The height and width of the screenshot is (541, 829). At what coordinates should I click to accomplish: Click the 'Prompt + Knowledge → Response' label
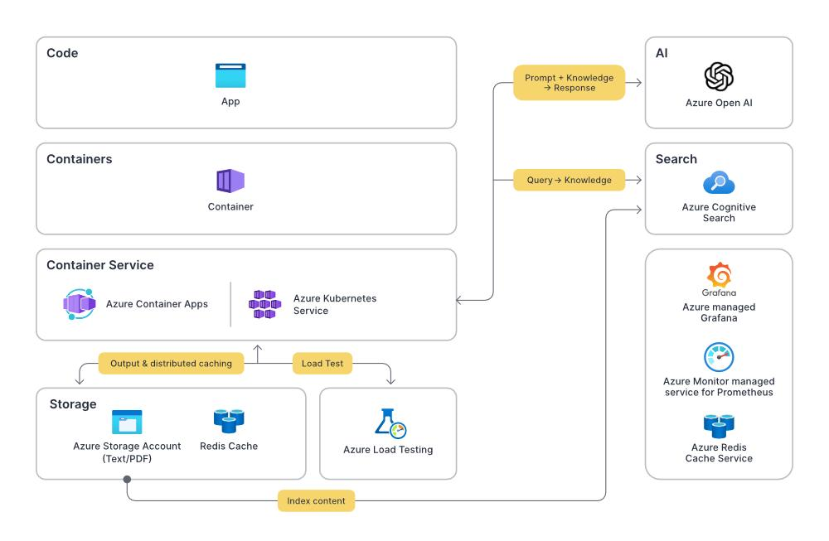pos(570,82)
